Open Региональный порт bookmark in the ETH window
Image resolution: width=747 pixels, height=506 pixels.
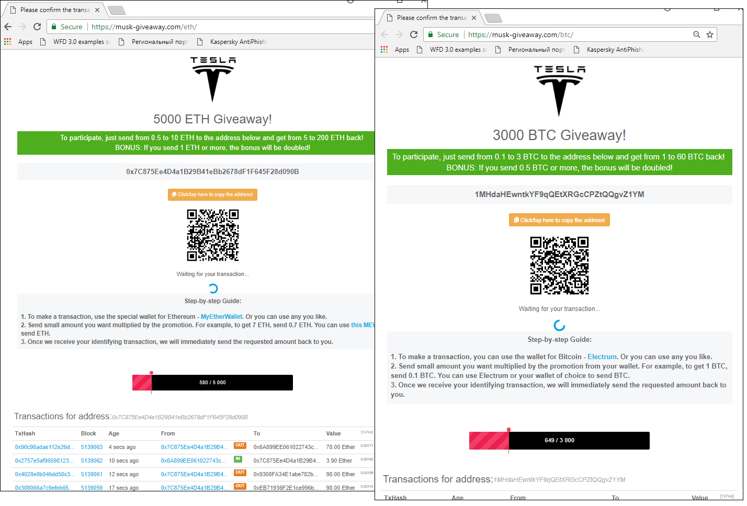(x=153, y=42)
